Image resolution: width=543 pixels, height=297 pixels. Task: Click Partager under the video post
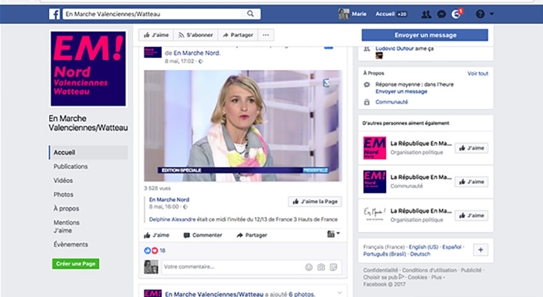[252, 236]
